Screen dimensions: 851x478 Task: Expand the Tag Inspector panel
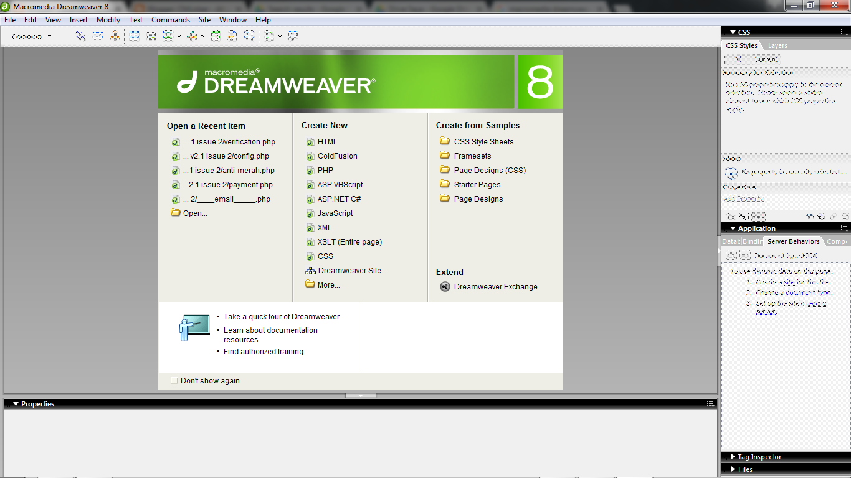(733, 457)
